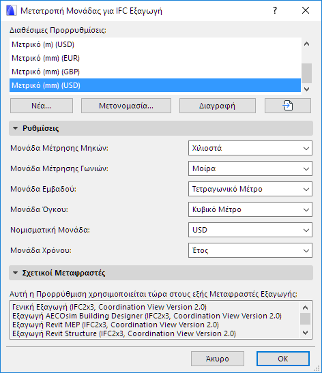Click the presets list scrollbar thumb
322x373 pixels.
pos(306,73)
